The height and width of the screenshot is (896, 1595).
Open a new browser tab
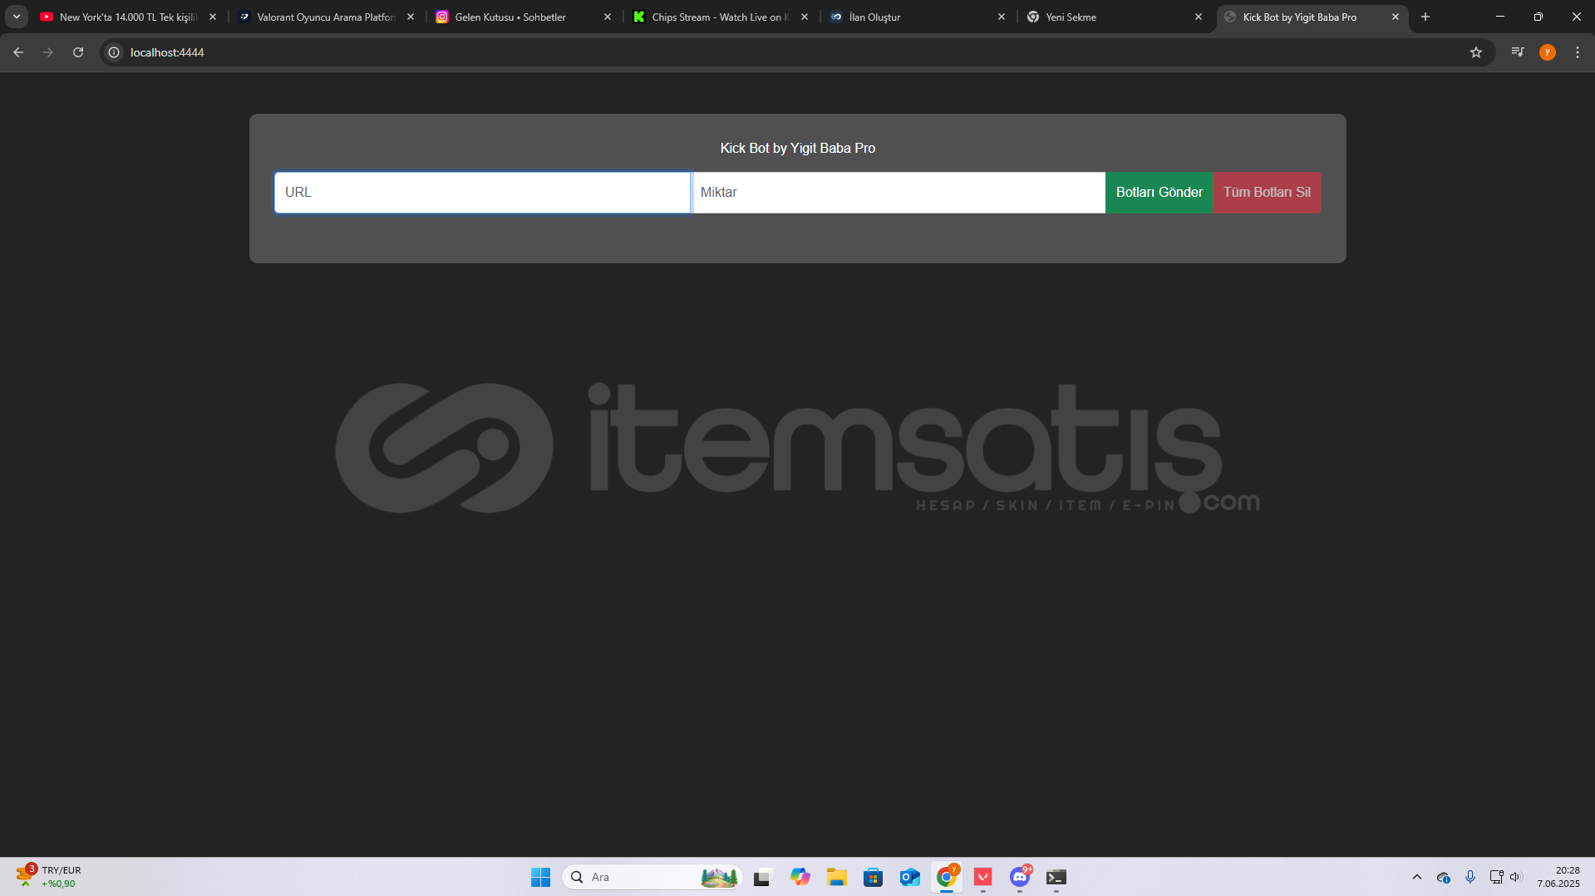tap(1425, 17)
